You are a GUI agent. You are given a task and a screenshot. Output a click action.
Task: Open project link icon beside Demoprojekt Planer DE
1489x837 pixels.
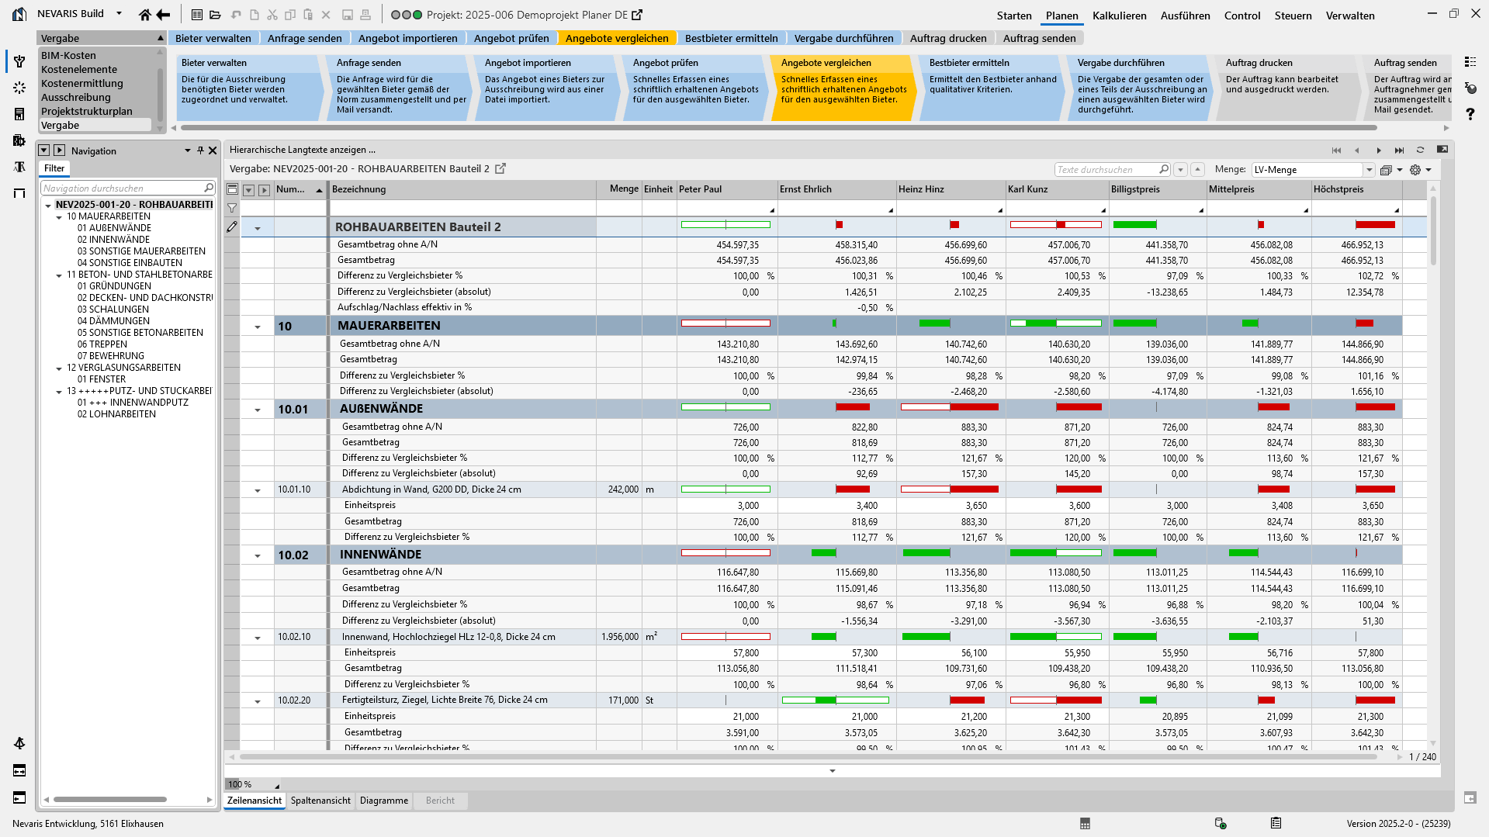[x=637, y=15]
